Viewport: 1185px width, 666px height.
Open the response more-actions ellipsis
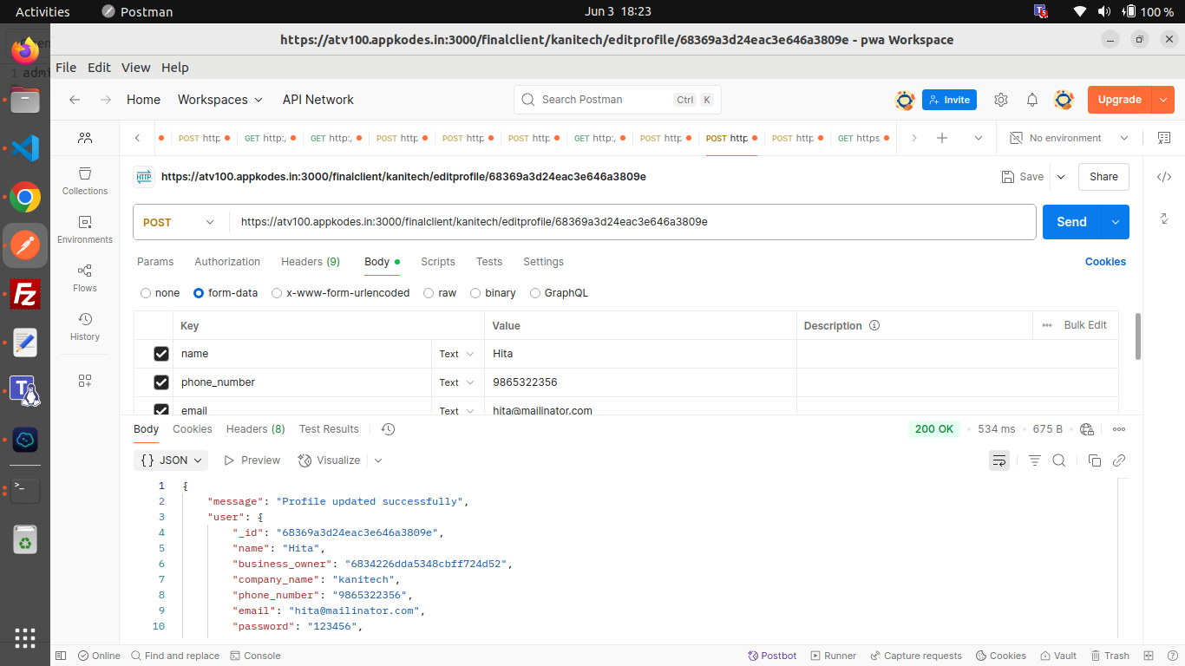click(1119, 429)
